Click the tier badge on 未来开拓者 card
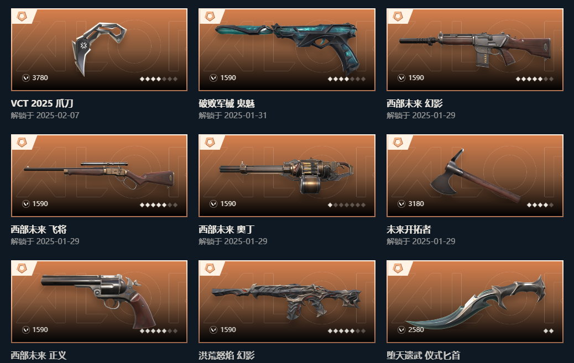Screen dimensions: 574x363 coord(398,142)
